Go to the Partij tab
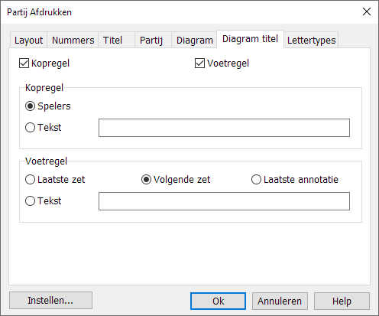This screenshot has height=316, width=379. tap(153, 40)
